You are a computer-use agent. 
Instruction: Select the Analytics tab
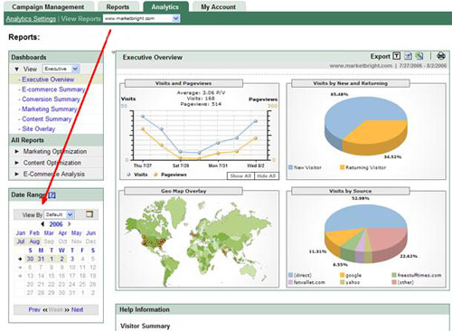(x=165, y=6)
